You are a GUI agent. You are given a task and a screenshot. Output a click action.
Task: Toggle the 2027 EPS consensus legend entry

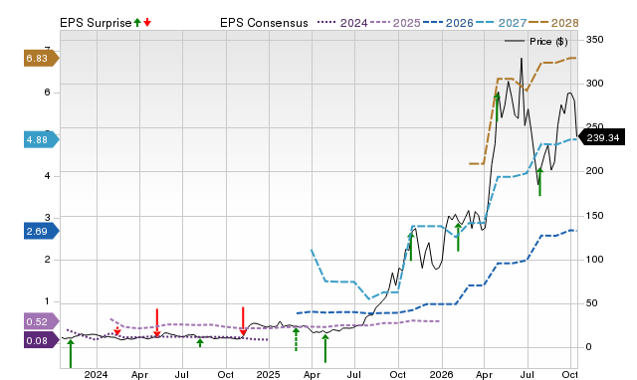[x=501, y=23]
